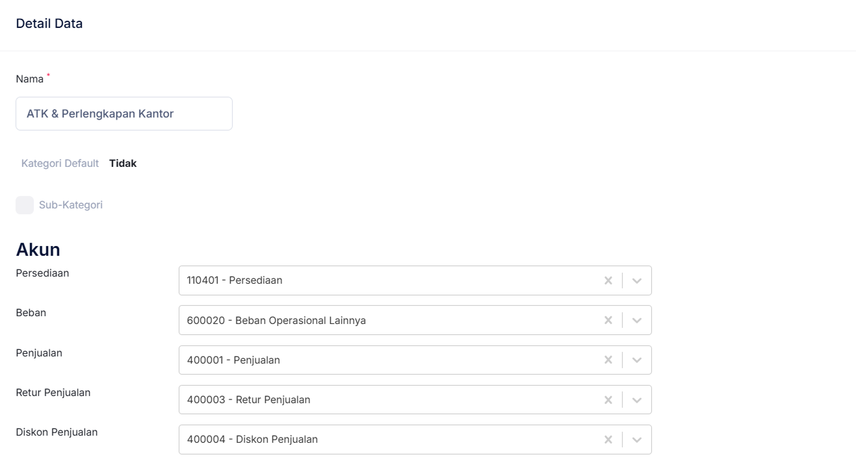Open the Beban account dropdown arrow
The height and width of the screenshot is (459, 856).
click(x=637, y=320)
